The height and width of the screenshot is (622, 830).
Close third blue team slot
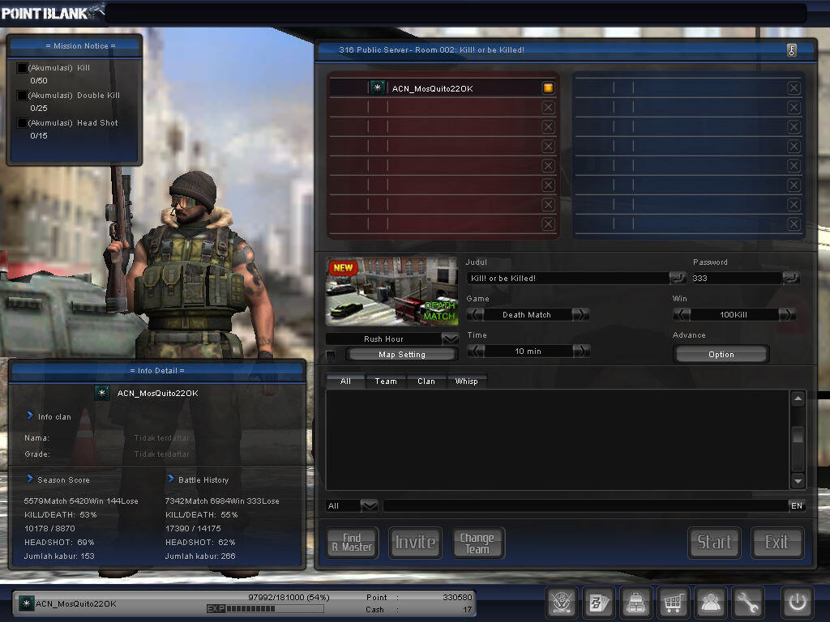(x=794, y=127)
